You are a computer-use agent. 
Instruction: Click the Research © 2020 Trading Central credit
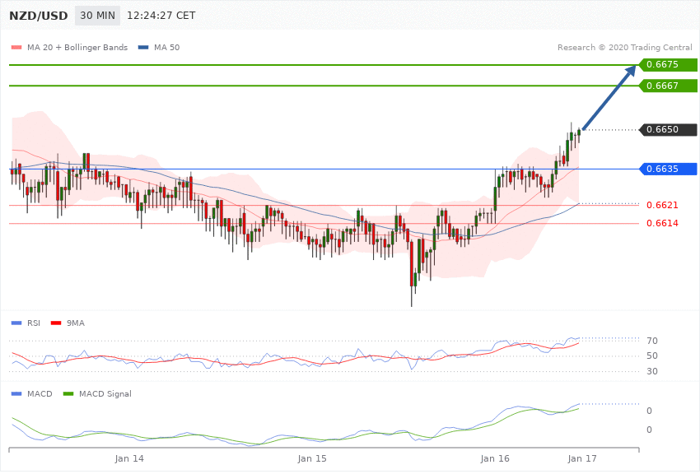(624, 47)
